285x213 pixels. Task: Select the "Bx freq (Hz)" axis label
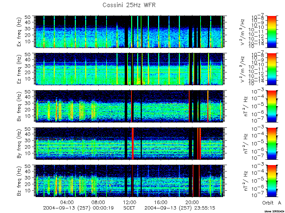(19, 106)
